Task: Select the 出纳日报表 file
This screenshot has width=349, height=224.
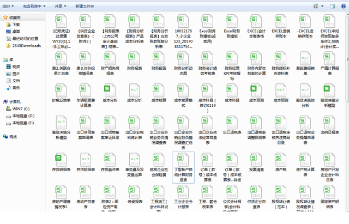Action: point(329,125)
